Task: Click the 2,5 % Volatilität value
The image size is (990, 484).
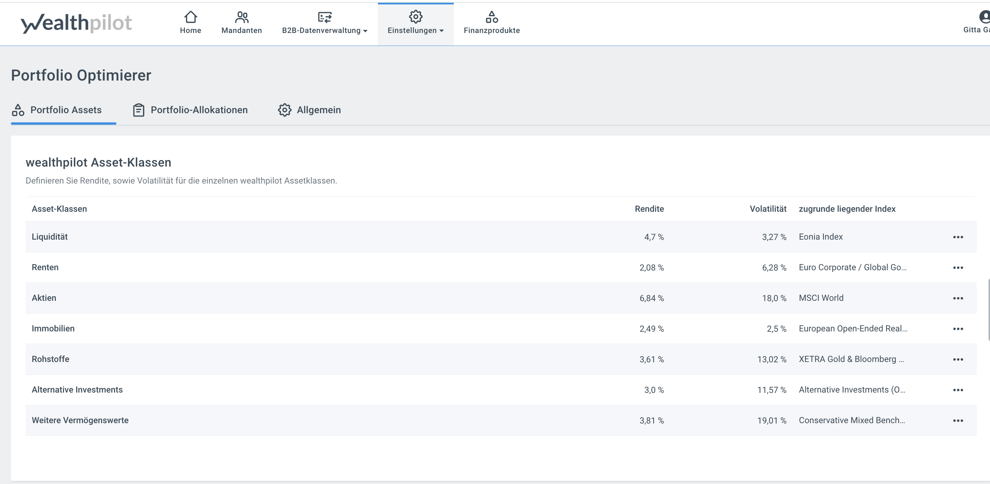Action: 776,329
